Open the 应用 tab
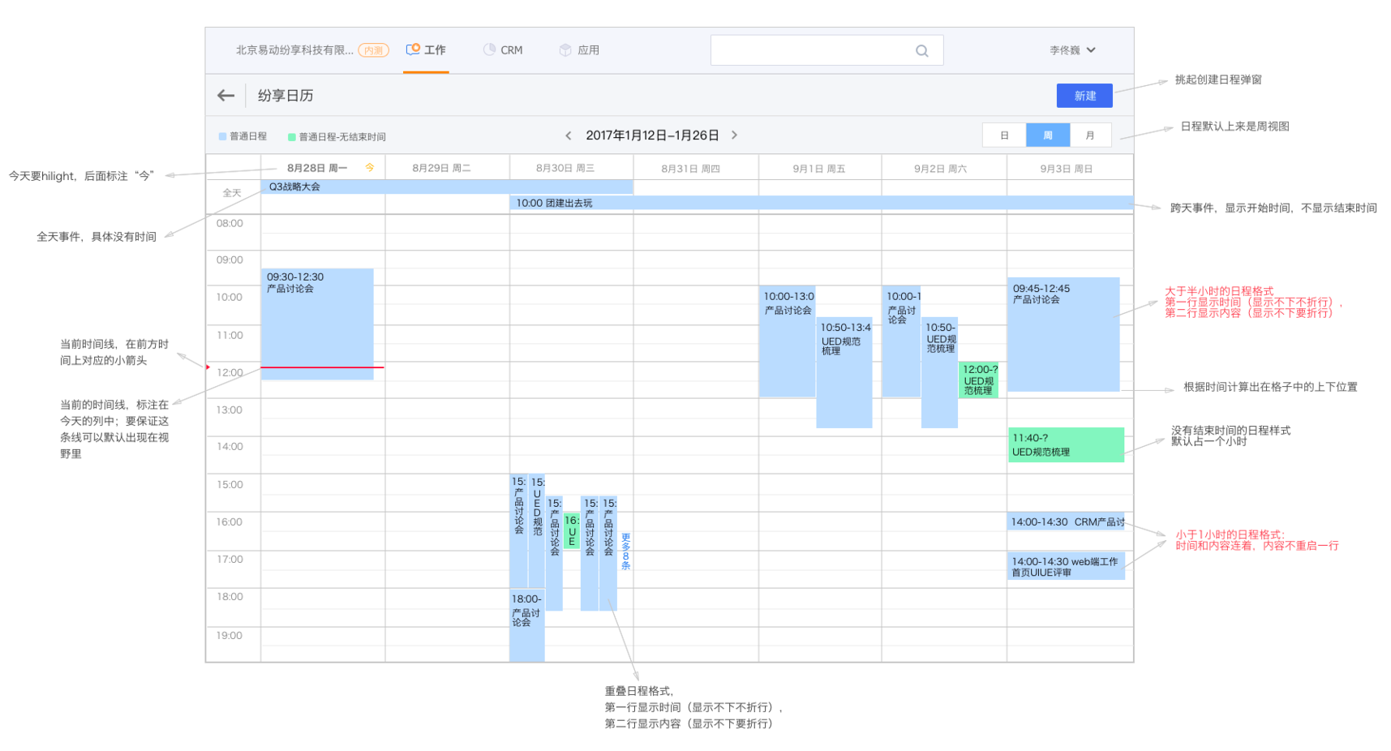 point(579,50)
